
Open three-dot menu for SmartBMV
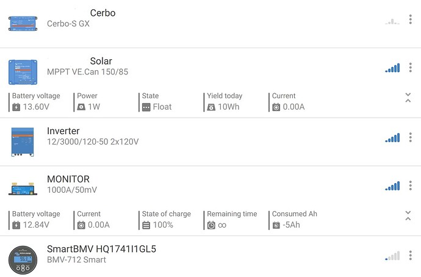point(410,255)
